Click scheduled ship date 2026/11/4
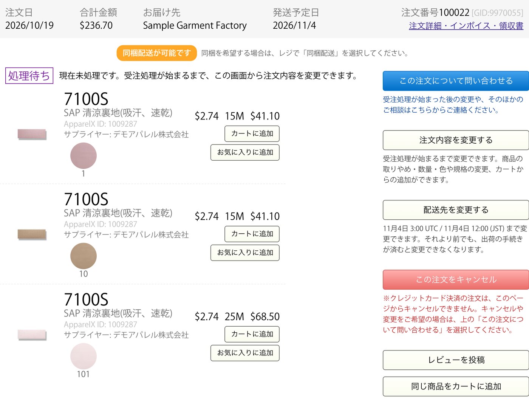 pos(294,25)
